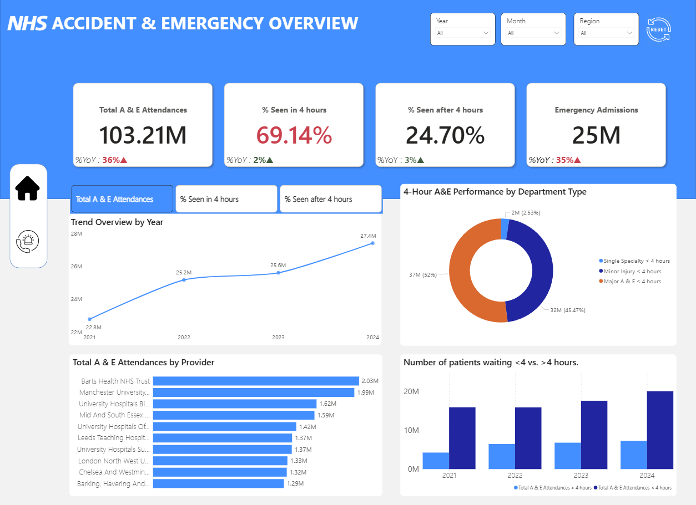
Task: Select the Total A & E Attendances tab
Action: click(x=122, y=199)
